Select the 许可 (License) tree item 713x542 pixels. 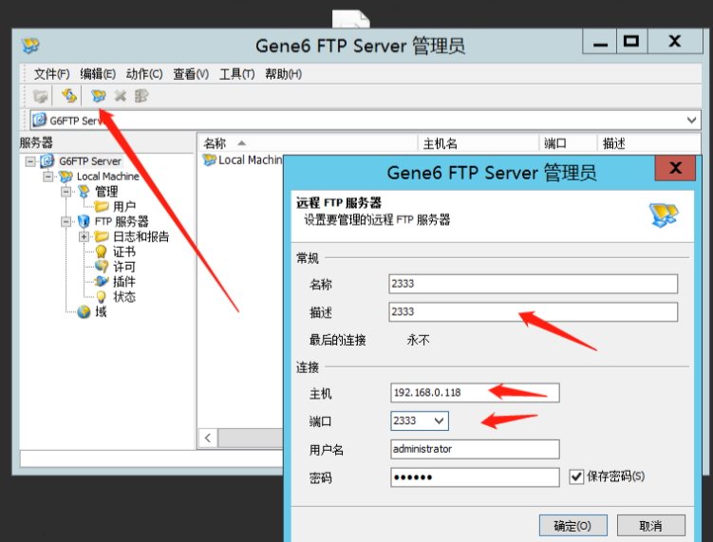pyautogui.click(x=123, y=267)
